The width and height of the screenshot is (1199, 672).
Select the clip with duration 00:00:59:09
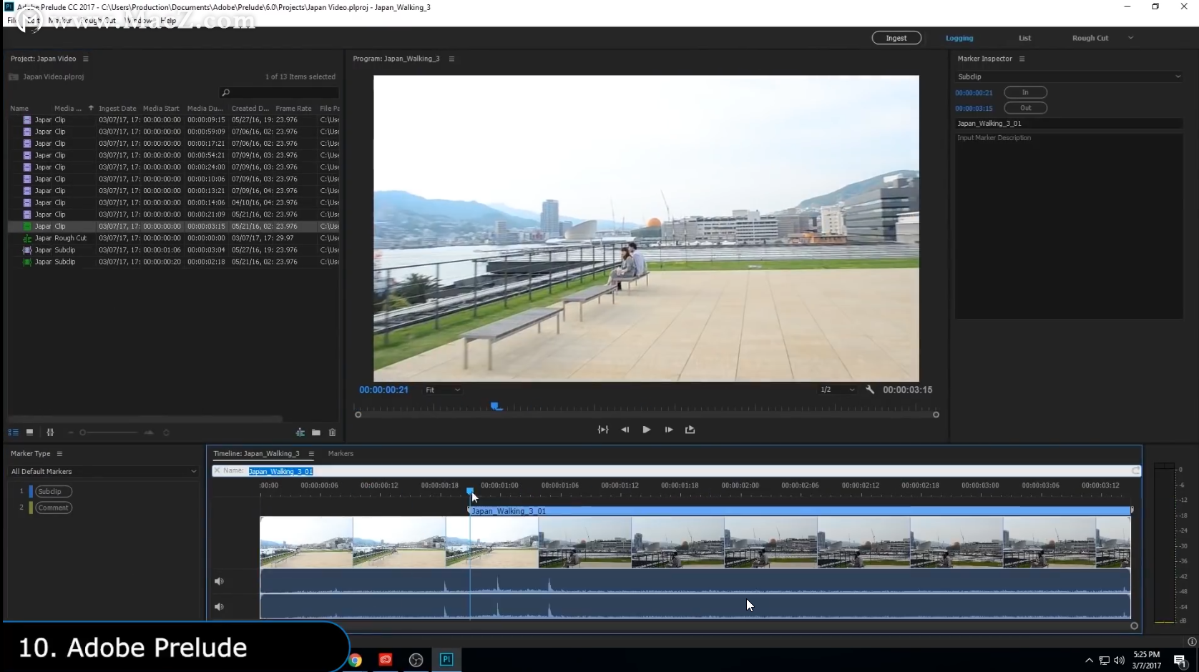[x=173, y=132]
